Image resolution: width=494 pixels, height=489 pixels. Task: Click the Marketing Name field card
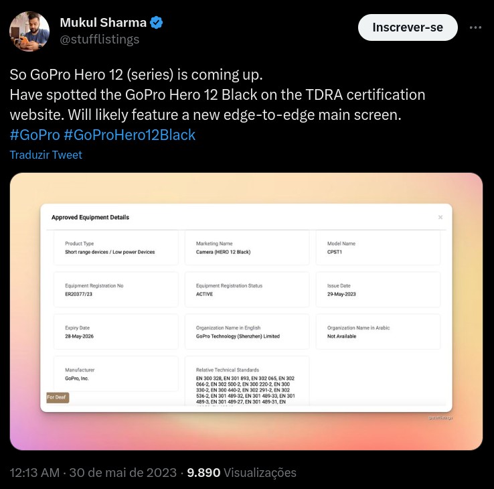[247, 248]
